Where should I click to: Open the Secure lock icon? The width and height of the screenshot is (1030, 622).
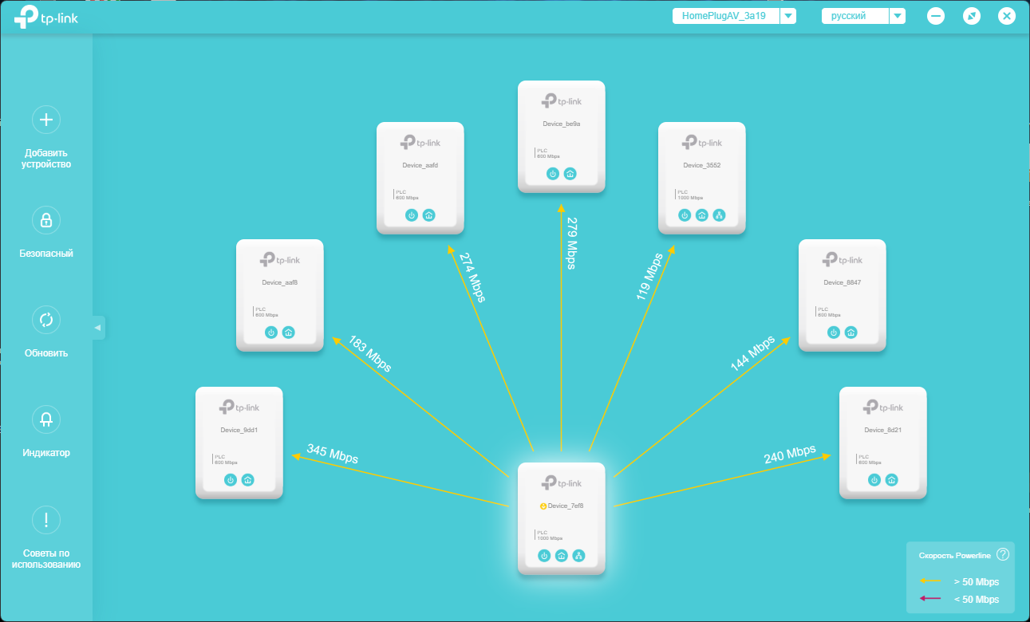click(46, 220)
